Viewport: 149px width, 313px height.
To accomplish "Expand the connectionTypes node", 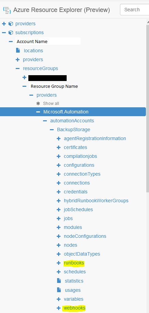I will (58, 174).
